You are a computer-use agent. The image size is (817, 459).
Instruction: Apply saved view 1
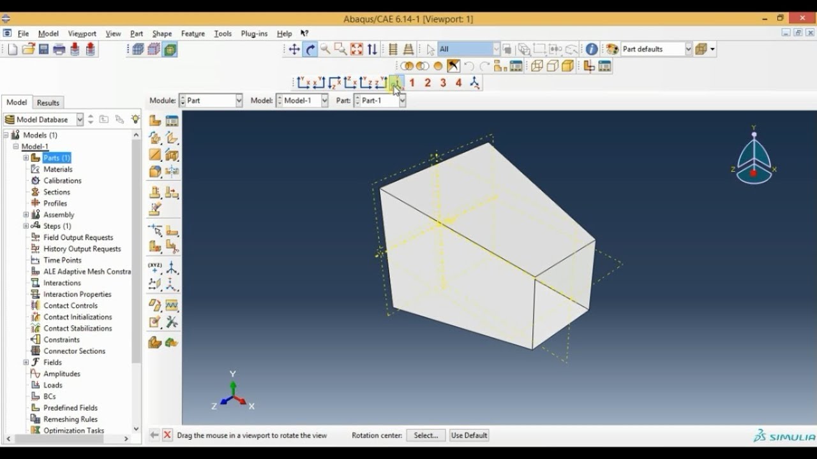pos(412,83)
